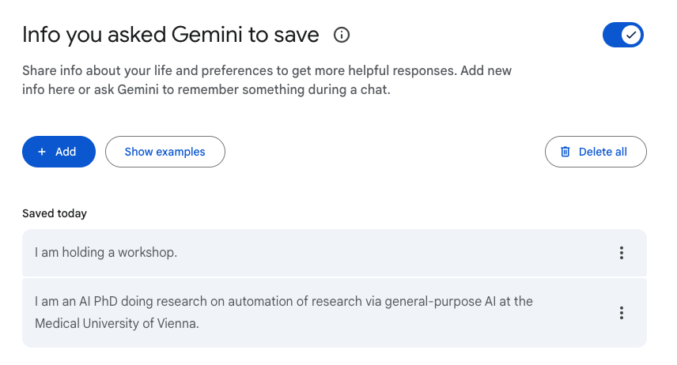Viewport: 677px width, 365px height.
Task: Select the "I am holding a workshop." entry
Action: [x=106, y=253]
